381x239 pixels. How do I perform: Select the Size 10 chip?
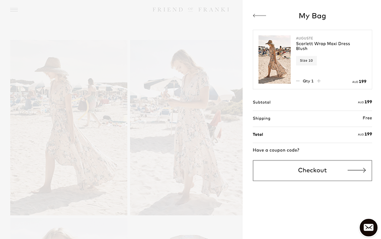[x=306, y=60]
